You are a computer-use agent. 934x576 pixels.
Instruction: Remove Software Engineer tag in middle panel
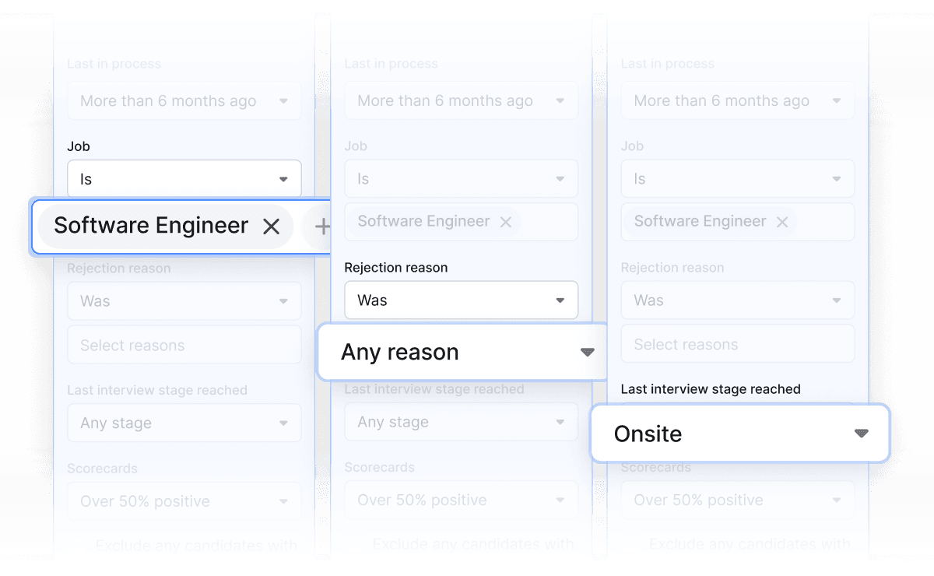click(506, 223)
